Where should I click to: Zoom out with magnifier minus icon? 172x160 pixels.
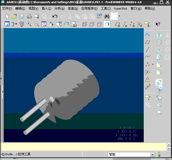point(36,24)
